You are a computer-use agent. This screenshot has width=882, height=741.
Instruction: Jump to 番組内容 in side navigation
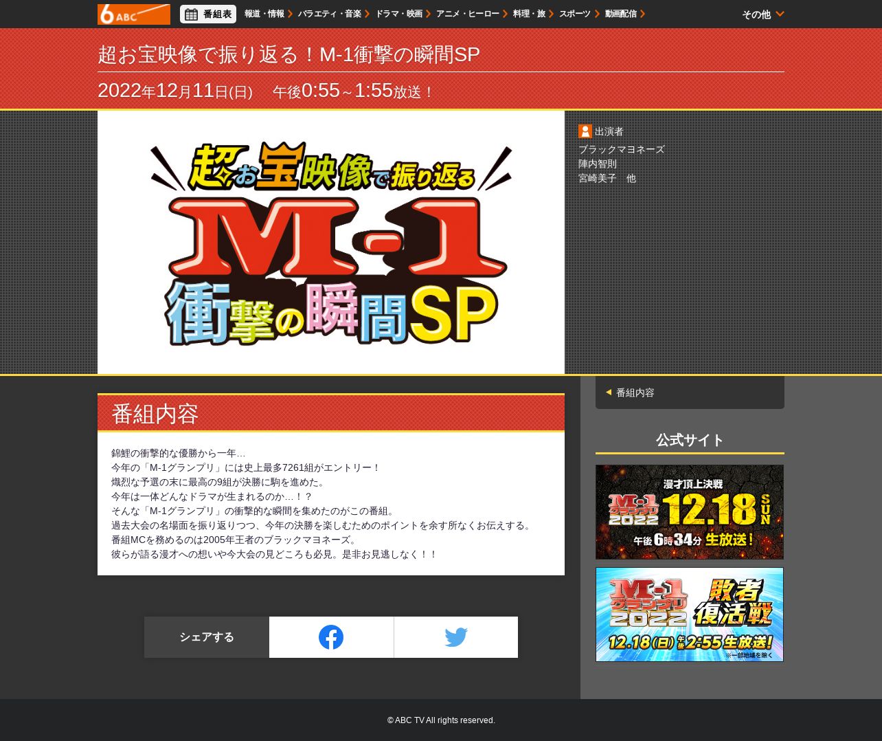coord(690,392)
